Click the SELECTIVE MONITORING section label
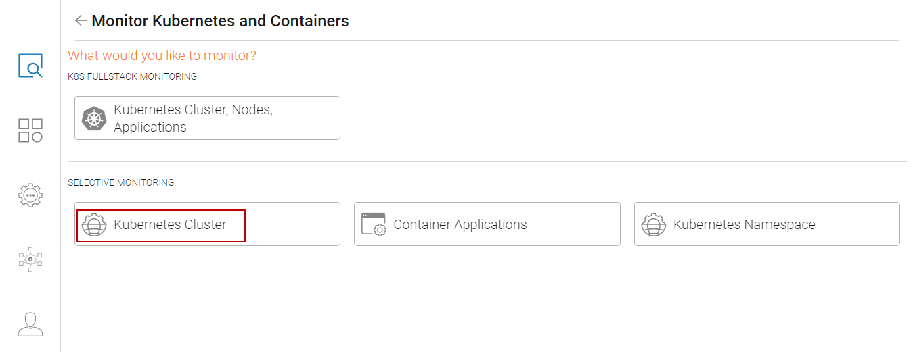 tap(120, 182)
